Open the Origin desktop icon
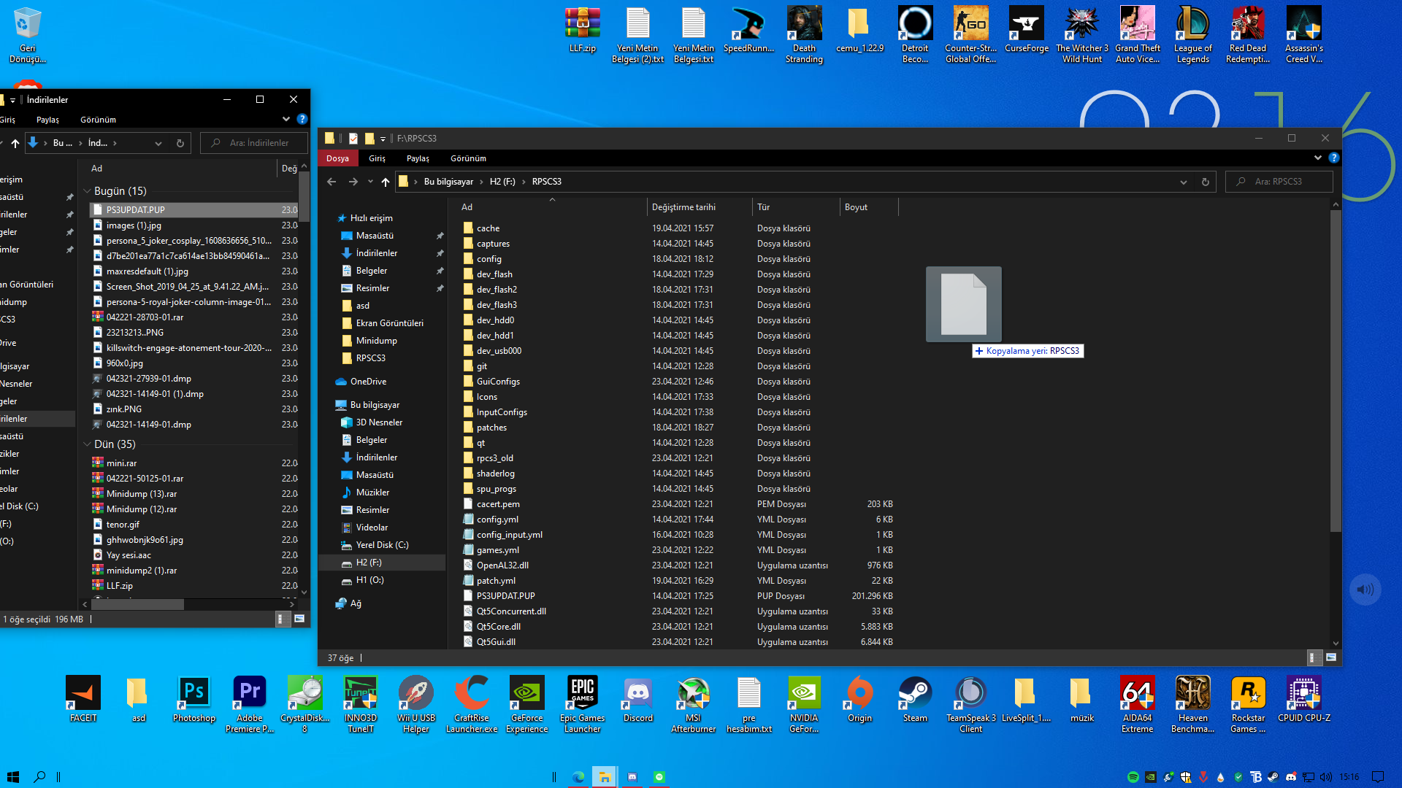The image size is (1402, 788). (x=859, y=699)
